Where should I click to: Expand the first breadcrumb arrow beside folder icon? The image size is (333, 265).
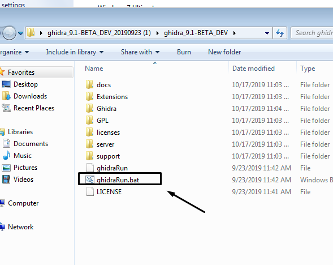click(41, 33)
